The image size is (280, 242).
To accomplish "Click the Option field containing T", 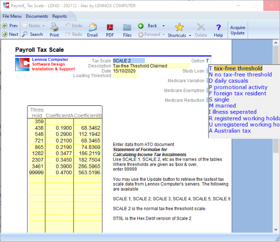I will (x=208, y=61).
